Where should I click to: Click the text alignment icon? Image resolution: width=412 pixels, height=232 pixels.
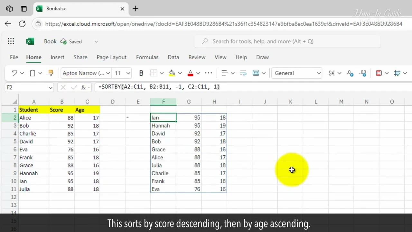[x=225, y=73]
